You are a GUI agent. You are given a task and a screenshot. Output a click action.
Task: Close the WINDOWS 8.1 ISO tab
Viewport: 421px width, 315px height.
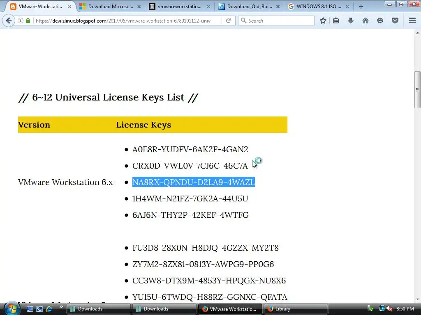click(x=347, y=7)
